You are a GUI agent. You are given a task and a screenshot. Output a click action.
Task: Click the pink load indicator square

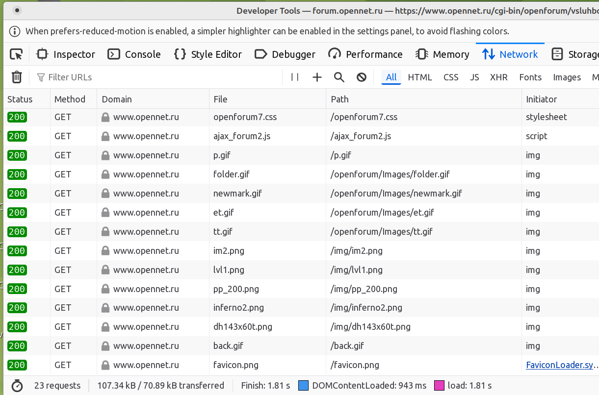439,386
